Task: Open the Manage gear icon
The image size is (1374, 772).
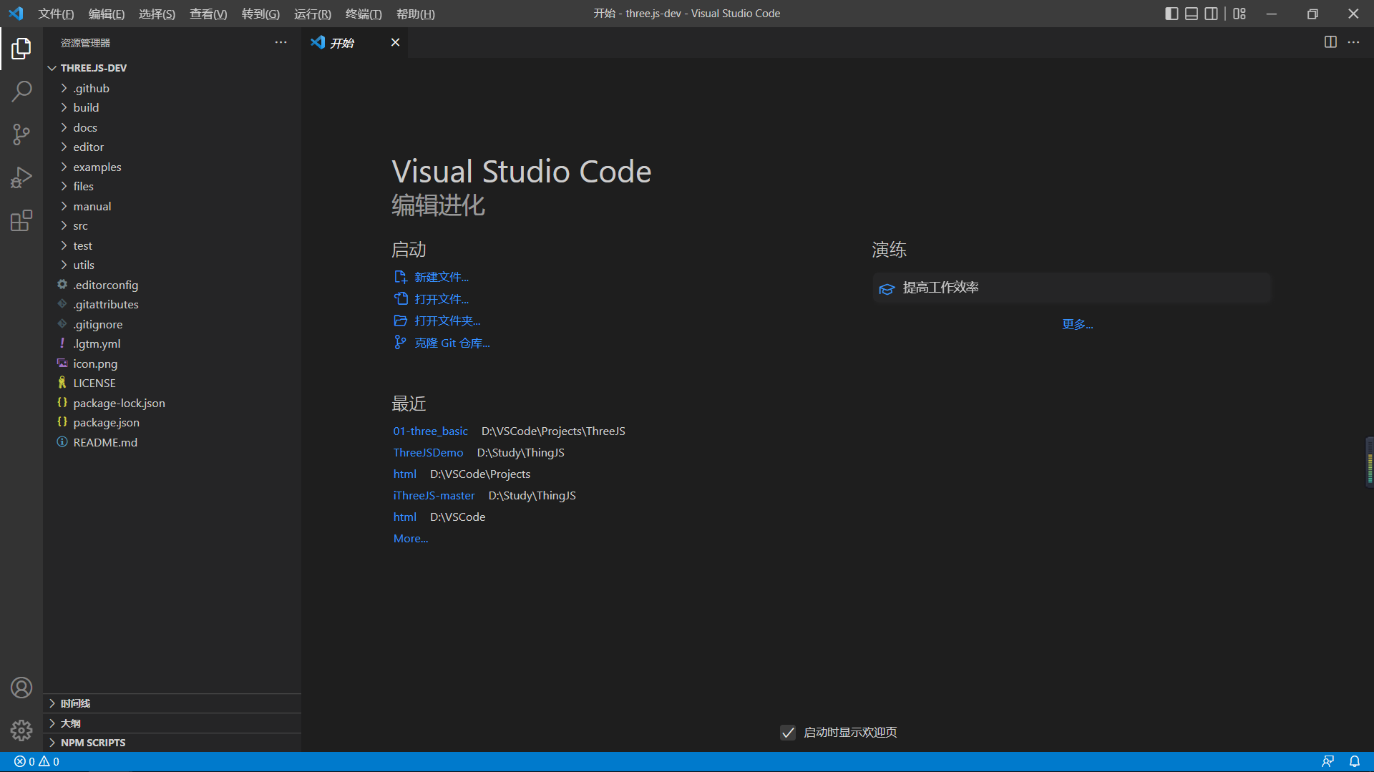Action: click(x=21, y=731)
